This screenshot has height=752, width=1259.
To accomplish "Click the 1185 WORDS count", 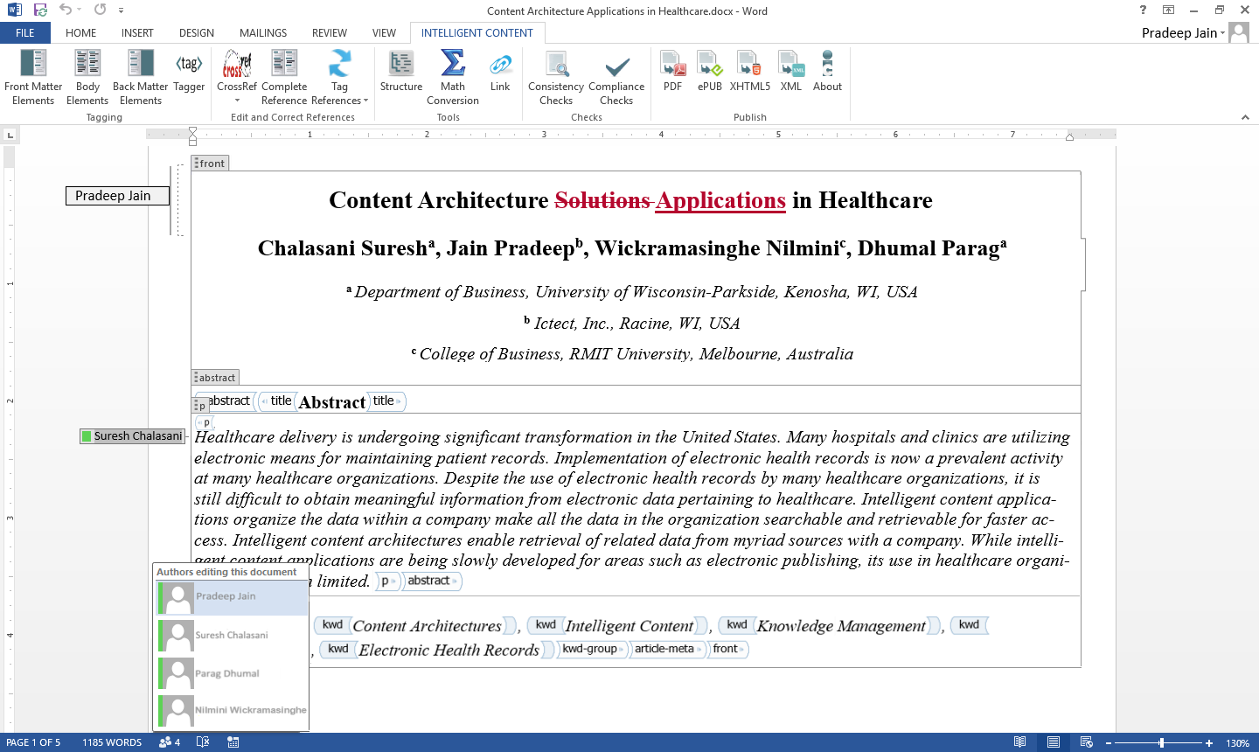I will coord(112,742).
